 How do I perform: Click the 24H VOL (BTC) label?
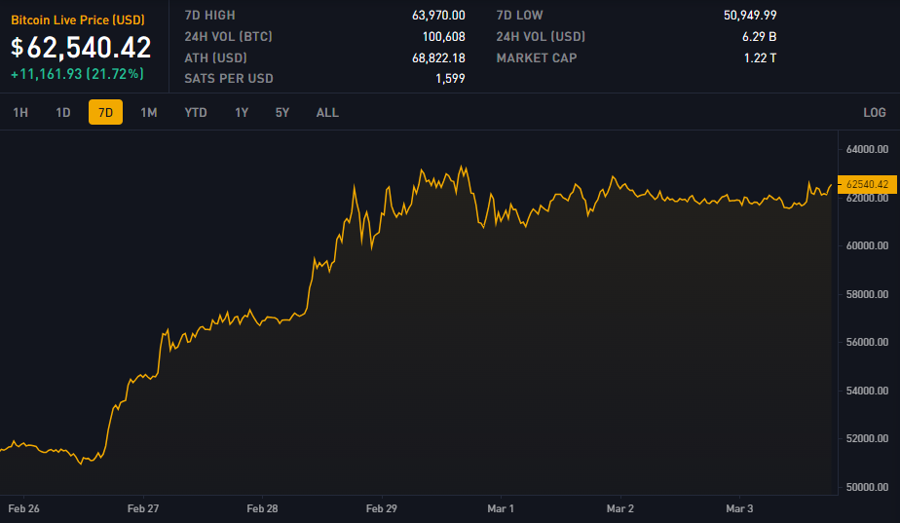point(229,37)
